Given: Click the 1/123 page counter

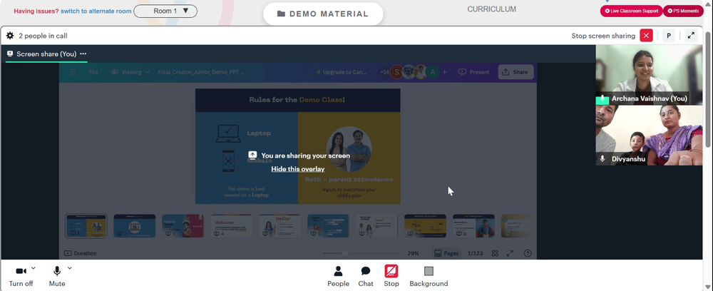Looking at the screenshot, I should [476, 253].
